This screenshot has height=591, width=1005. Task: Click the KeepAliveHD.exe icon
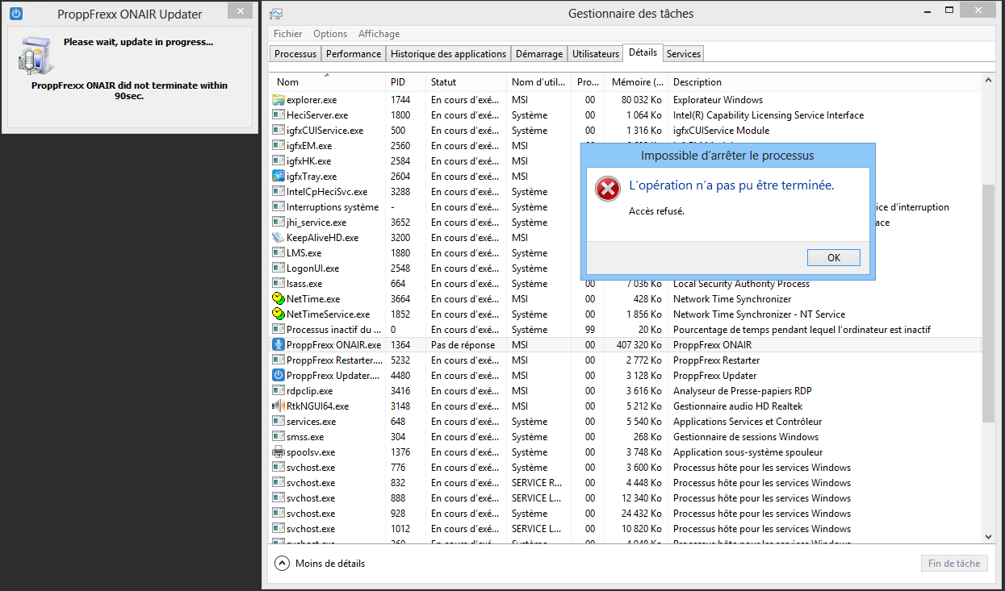click(278, 238)
